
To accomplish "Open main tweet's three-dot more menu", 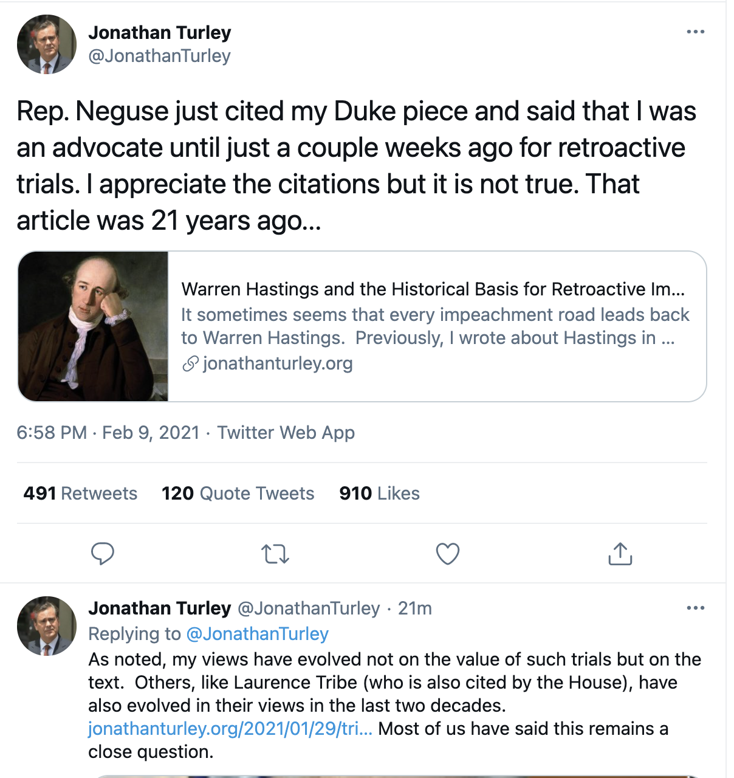I will pos(695,32).
